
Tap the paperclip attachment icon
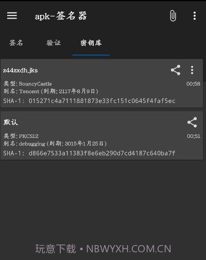(x=173, y=16)
